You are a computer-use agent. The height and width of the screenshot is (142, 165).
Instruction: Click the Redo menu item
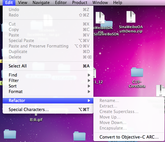pyautogui.click(x=48, y=15)
